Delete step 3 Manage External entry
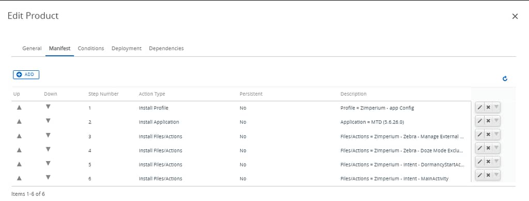 pos(488,134)
